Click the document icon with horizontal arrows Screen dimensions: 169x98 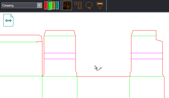(8, 20)
